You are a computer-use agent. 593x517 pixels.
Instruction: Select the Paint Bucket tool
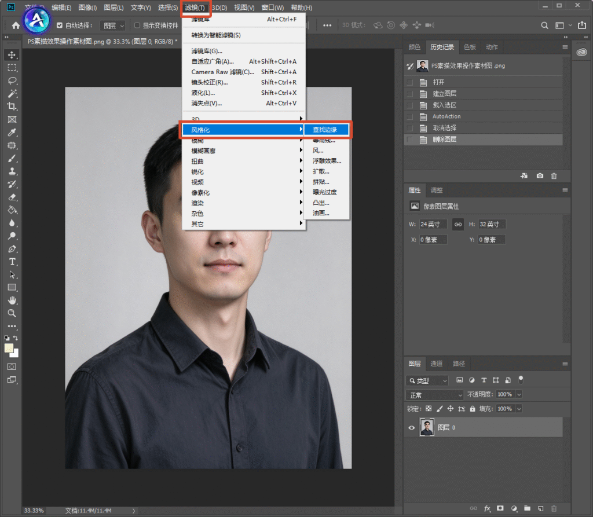(x=12, y=210)
